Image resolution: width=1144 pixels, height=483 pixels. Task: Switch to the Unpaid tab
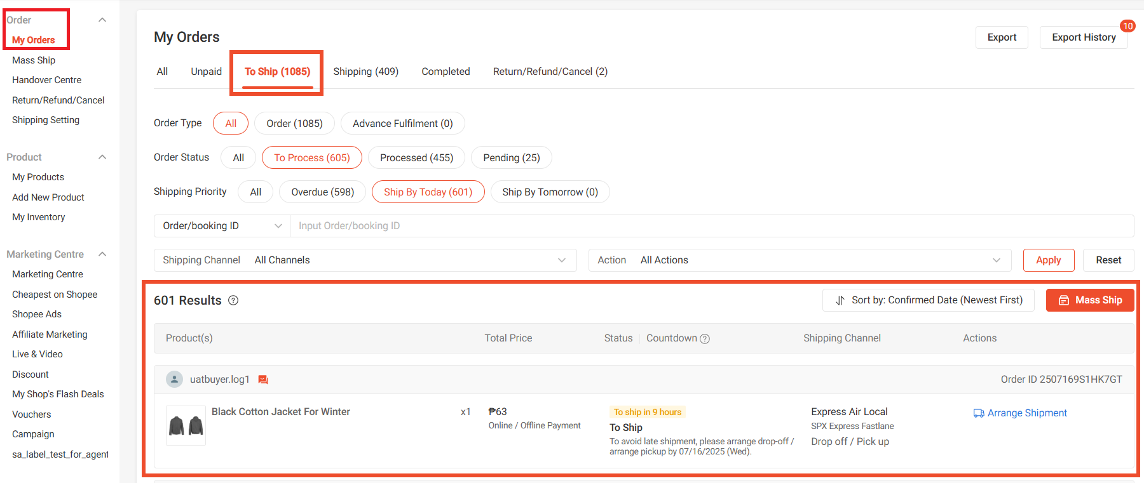click(x=207, y=72)
